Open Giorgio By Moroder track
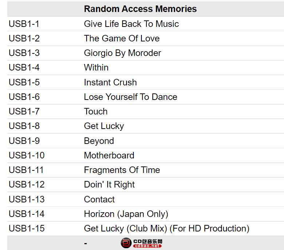Screen dimensions: 284x250 pyautogui.click(x=123, y=53)
